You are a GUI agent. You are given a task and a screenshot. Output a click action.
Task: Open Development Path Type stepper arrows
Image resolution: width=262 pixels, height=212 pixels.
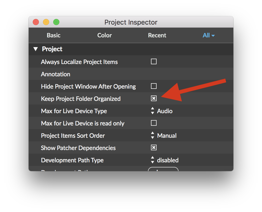point(152,160)
